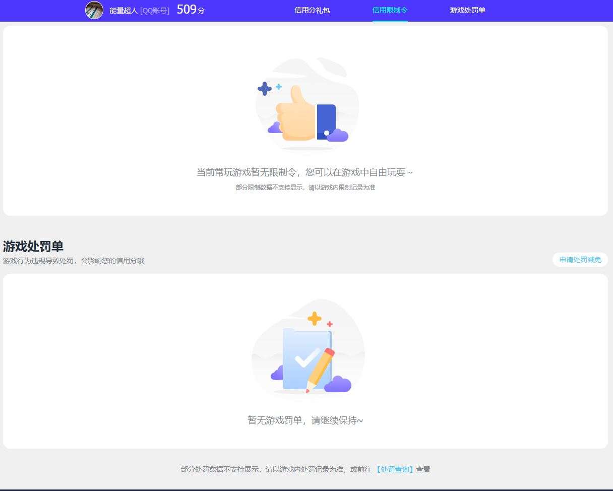613x491 pixels.
Task: Open the 信用分礼包 tab
Action: click(312, 10)
